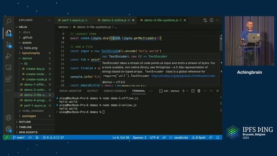Open the Extensions view icon
Screen dimensions: 277x156
[9, 79]
